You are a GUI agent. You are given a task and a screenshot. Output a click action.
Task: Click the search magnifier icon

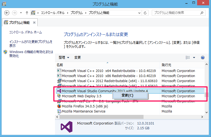click(x=202, y=13)
